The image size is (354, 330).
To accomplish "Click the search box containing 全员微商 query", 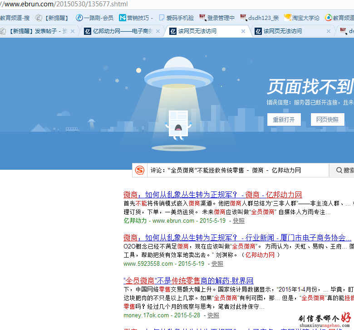I will (238, 170).
